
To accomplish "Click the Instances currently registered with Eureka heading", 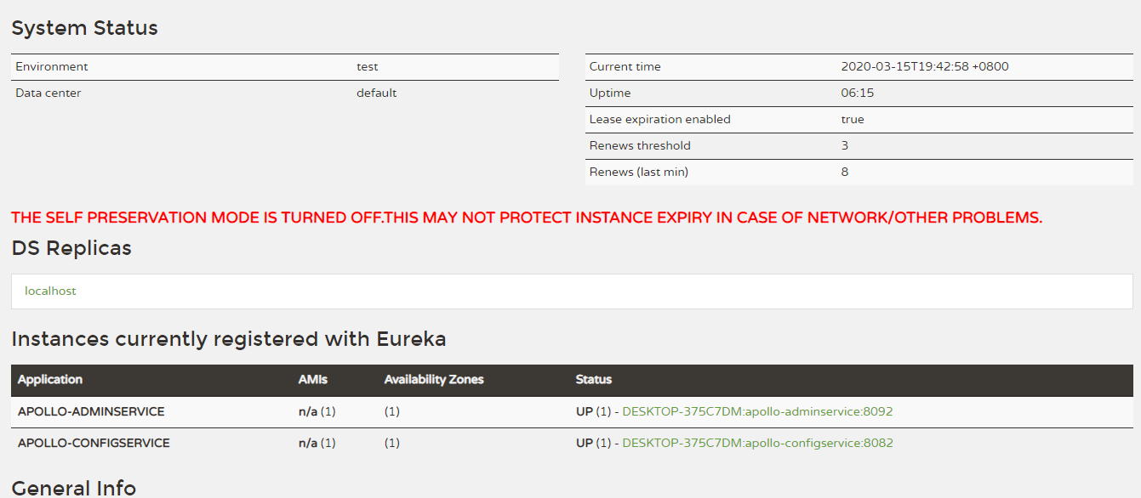I will (228, 339).
